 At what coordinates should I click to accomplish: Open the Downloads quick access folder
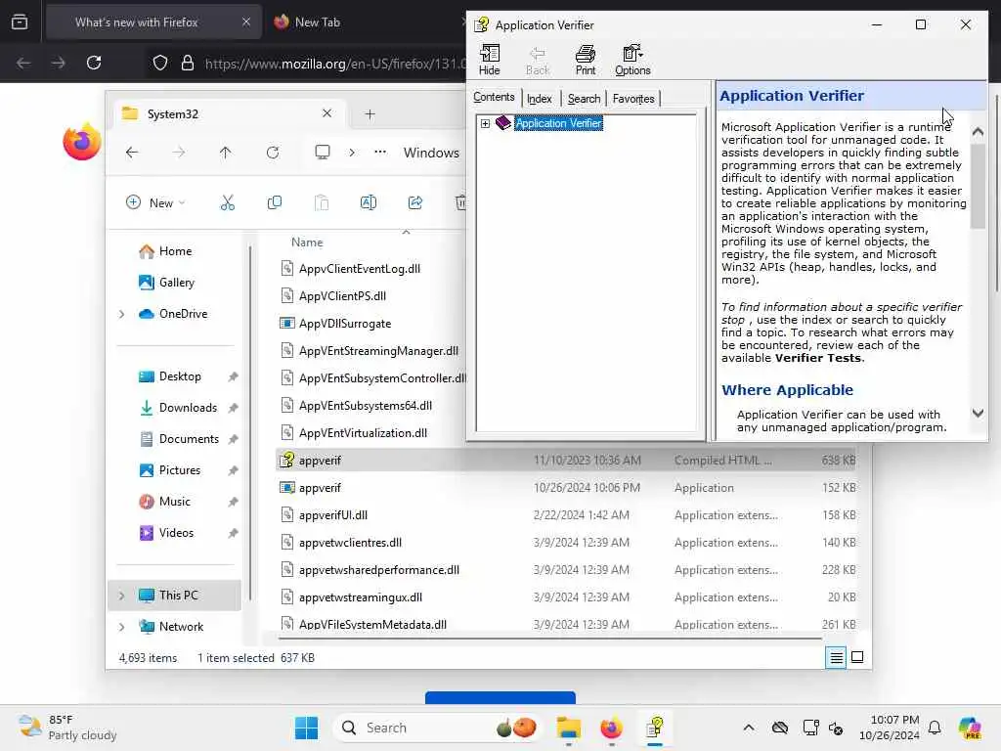click(x=178, y=408)
